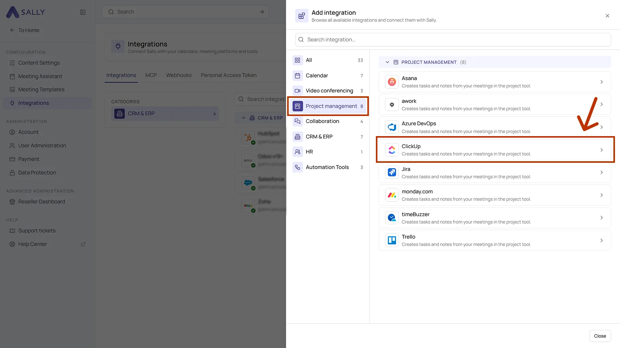Select Integrations in sidebar

coord(48,103)
